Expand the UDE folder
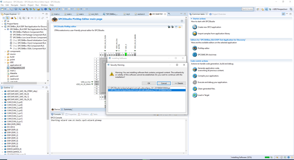The width and height of the screenshot is (294, 160). tap(5, 62)
